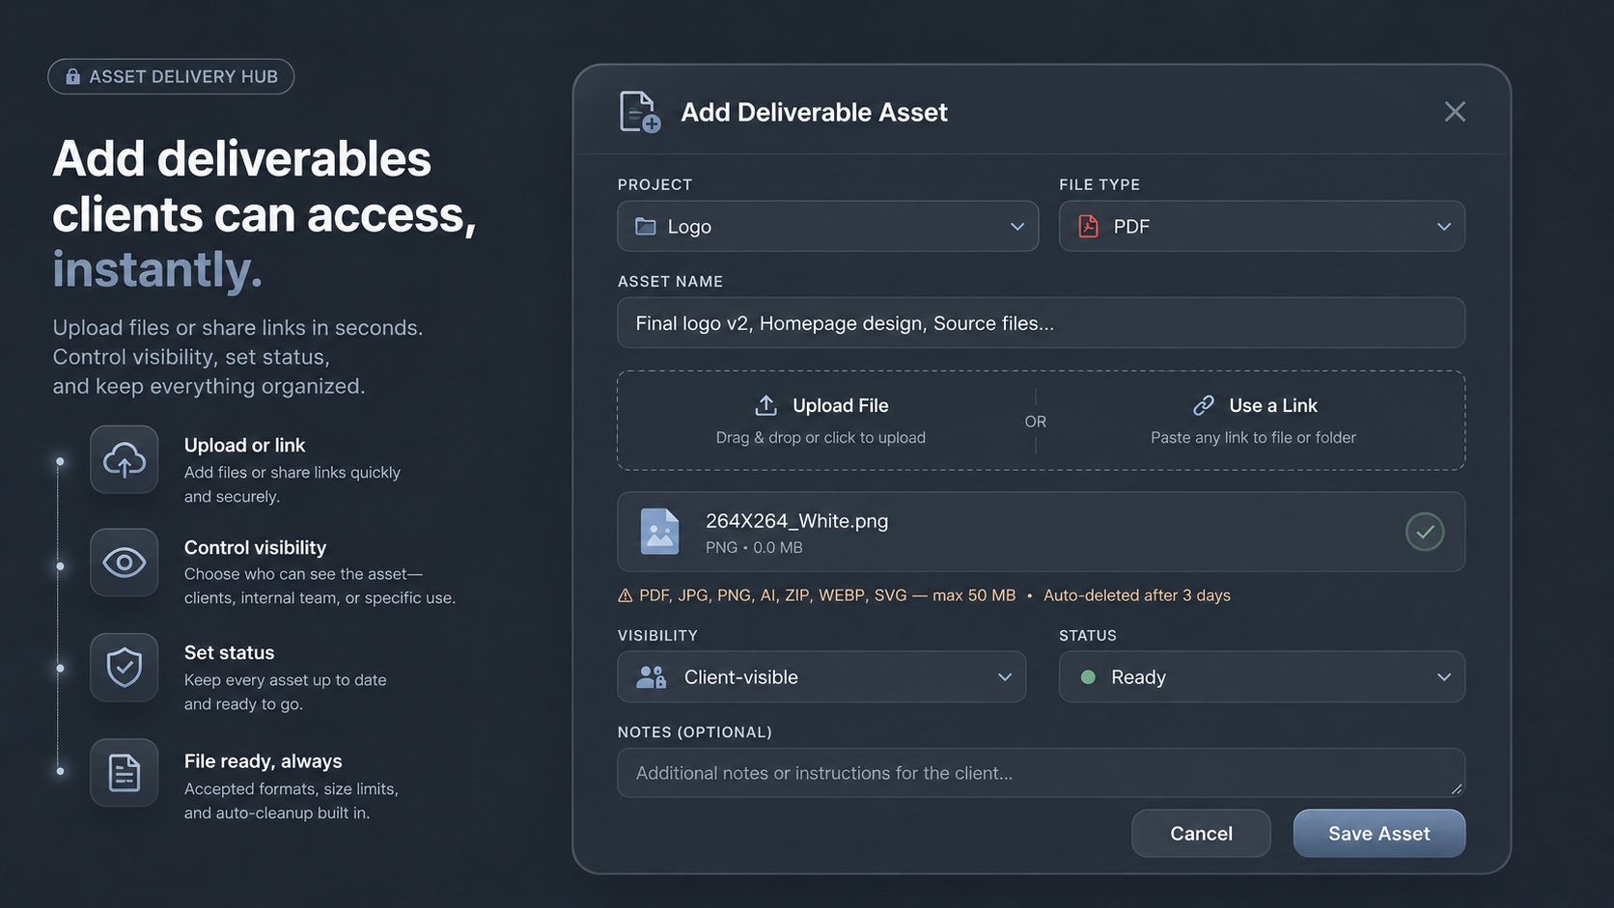Close the Add Deliverable Asset dialog
Screen dimensions: 1614x908
1455,112
